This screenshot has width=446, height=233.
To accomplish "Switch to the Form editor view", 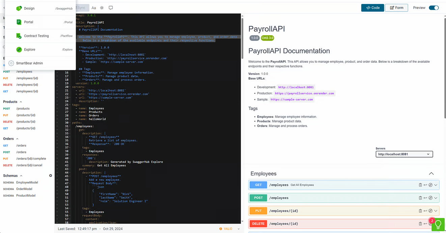I will point(396,8).
